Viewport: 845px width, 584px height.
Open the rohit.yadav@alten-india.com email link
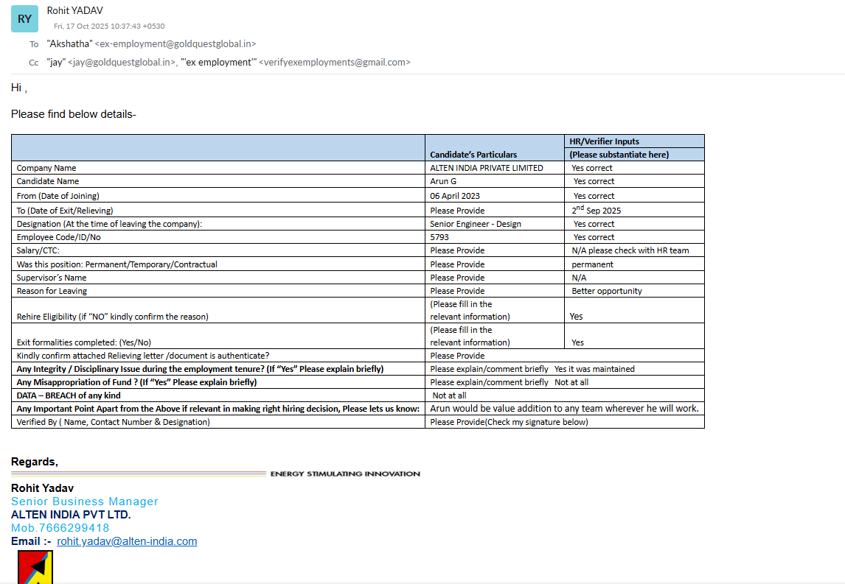[x=127, y=541]
